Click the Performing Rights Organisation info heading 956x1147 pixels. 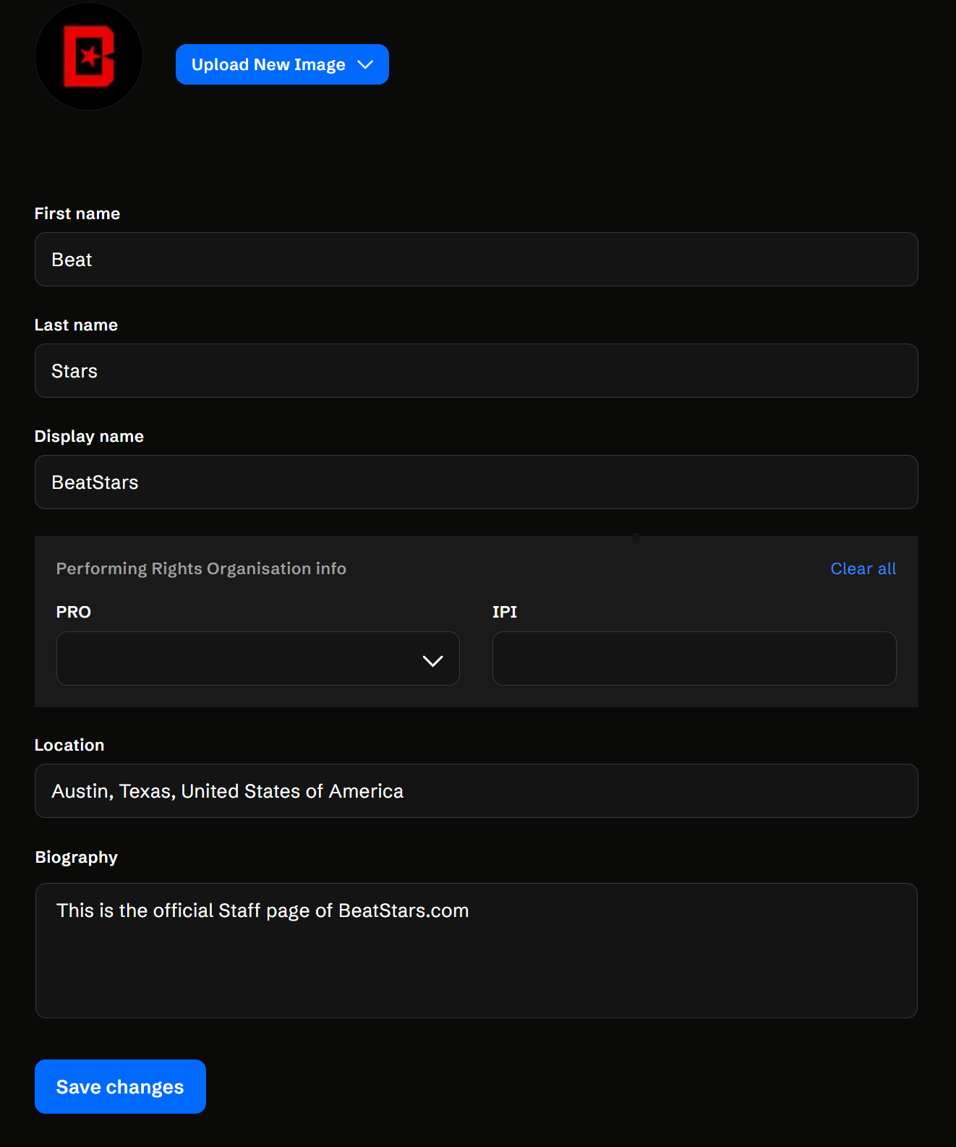click(201, 569)
